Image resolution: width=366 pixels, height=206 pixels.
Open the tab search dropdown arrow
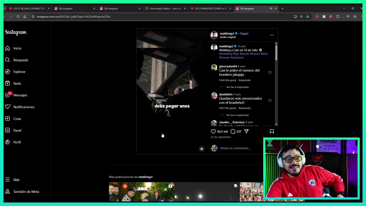pos(4,9)
